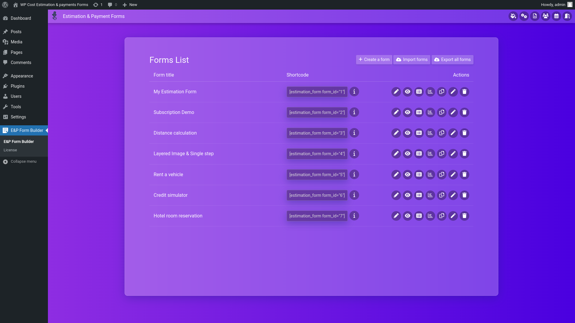
Task: Open the License submenu item
Action: (10, 150)
